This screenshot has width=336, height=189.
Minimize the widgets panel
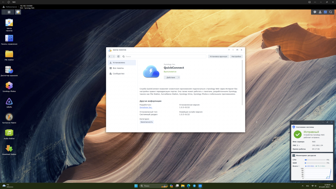click(x=323, y=122)
